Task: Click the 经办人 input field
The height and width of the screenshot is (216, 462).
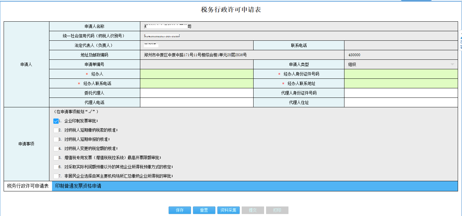Action: (x=196, y=74)
